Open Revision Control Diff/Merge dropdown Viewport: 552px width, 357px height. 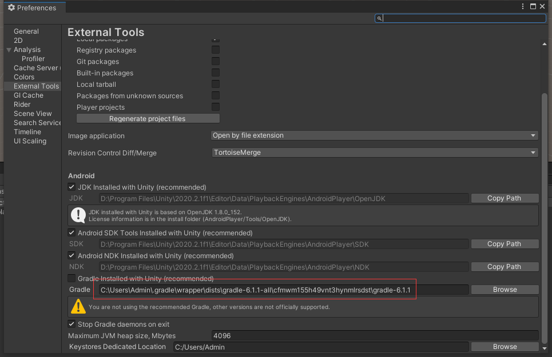tap(375, 153)
